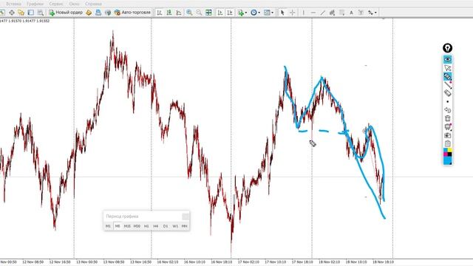Toggle the Авто-торговля button
This screenshot has height=266, width=473.
click(x=132, y=13)
